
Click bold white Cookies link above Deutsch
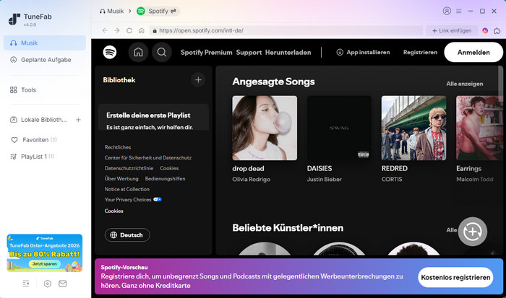click(113, 211)
